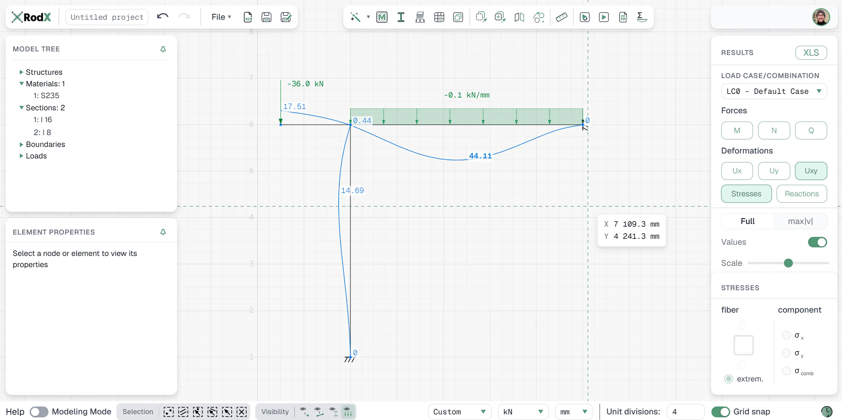Image resolution: width=842 pixels, height=420 pixels.
Task: Select the σ x component radio
Action: coord(786,335)
